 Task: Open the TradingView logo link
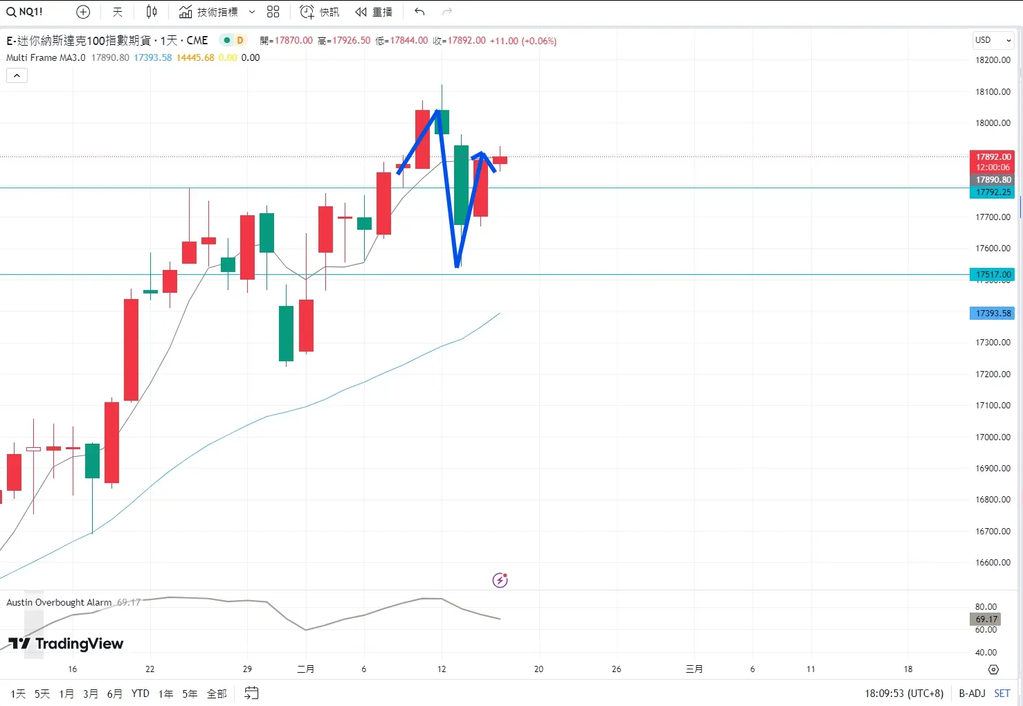(x=66, y=644)
